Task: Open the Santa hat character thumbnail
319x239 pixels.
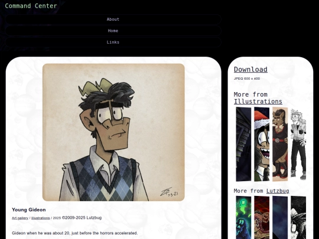Action: (x=262, y=144)
